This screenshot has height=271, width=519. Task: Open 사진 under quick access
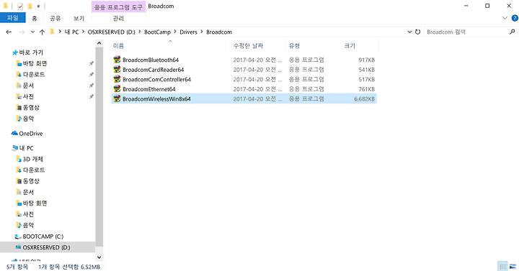point(25,96)
